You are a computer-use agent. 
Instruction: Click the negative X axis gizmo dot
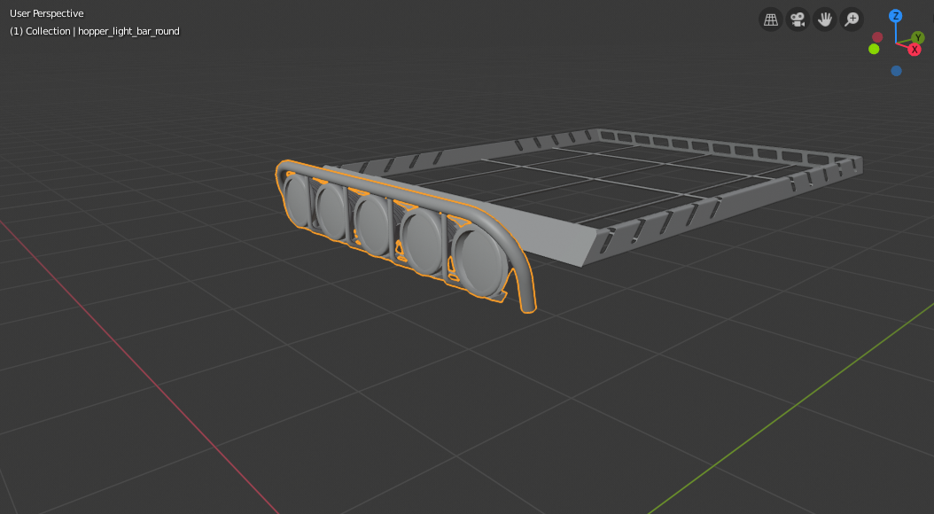[x=877, y=37]
